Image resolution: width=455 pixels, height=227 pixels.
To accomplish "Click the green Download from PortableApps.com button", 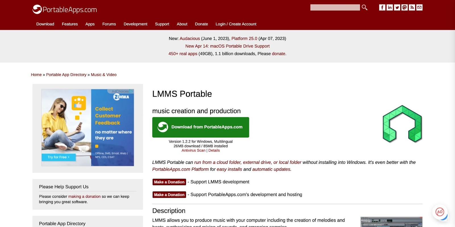I will click(201, 127).
